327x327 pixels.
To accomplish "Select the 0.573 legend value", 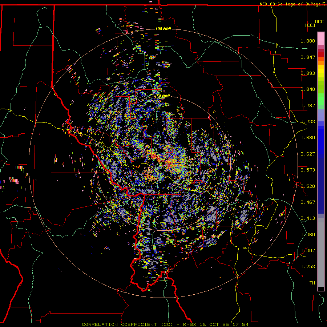I will [308, 170].
